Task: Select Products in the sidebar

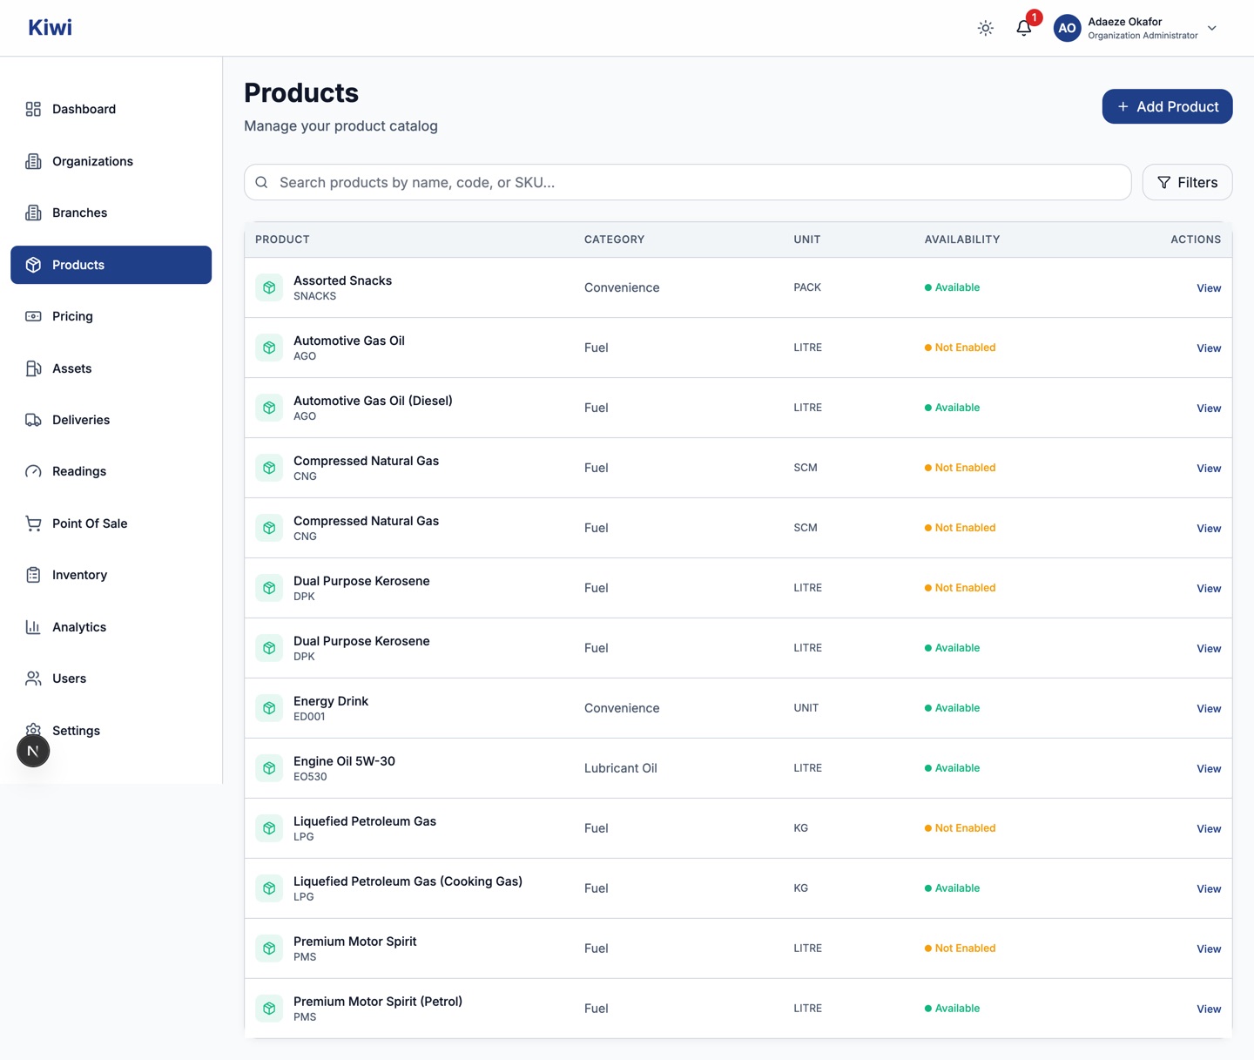Action: coord(111,265)
